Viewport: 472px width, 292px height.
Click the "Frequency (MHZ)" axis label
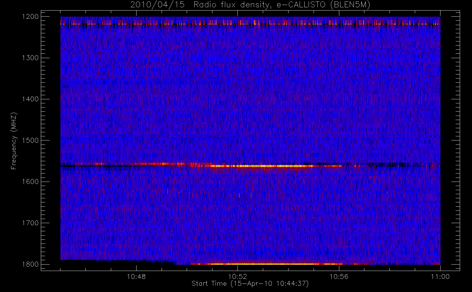13,141
